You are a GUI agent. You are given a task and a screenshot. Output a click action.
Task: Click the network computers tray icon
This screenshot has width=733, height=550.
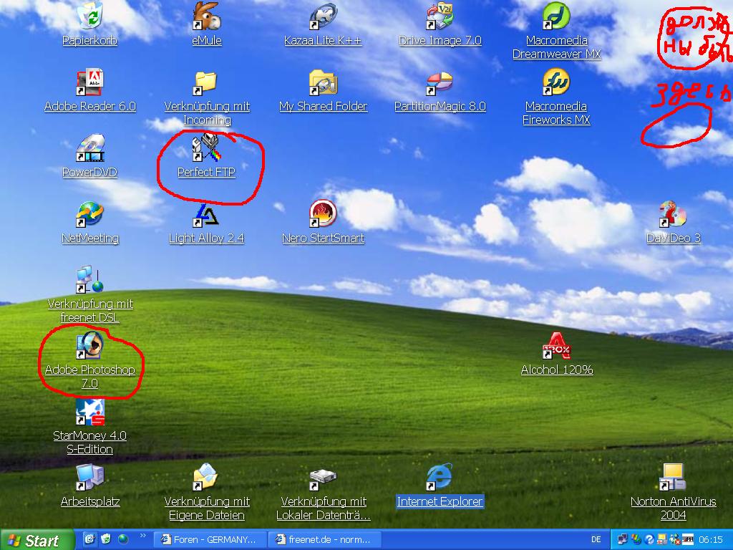622,540
